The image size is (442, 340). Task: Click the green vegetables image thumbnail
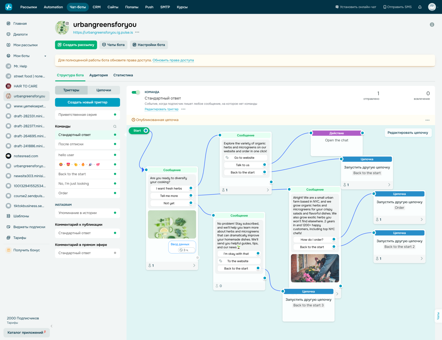pyautogui.click(x=172, y=224)
